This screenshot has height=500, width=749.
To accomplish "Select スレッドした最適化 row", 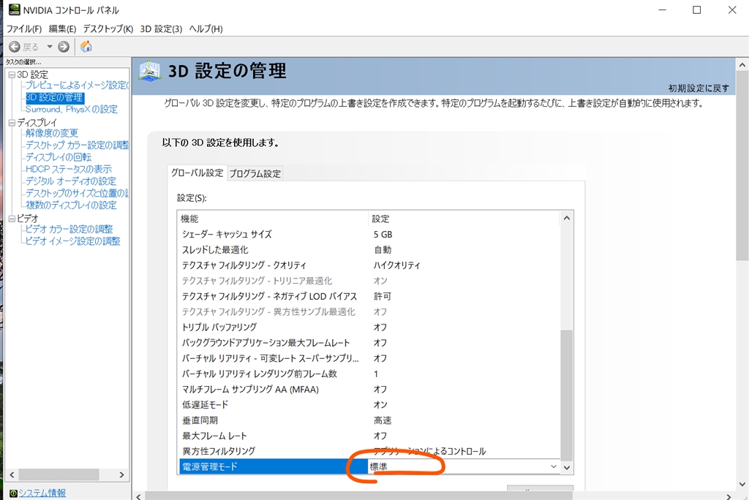I will (369, 250).
